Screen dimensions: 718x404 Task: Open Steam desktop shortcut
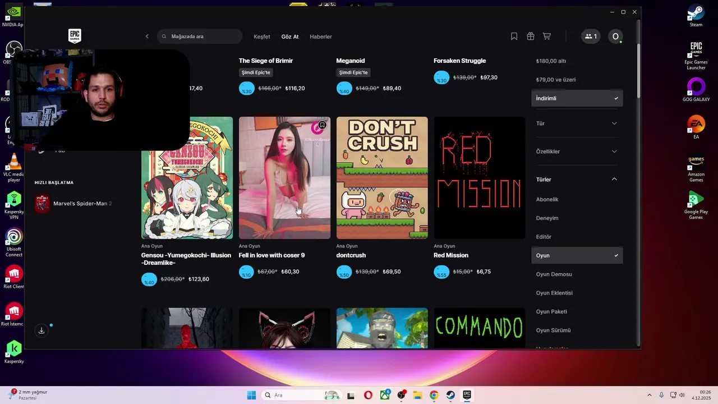tap(696, 16)
